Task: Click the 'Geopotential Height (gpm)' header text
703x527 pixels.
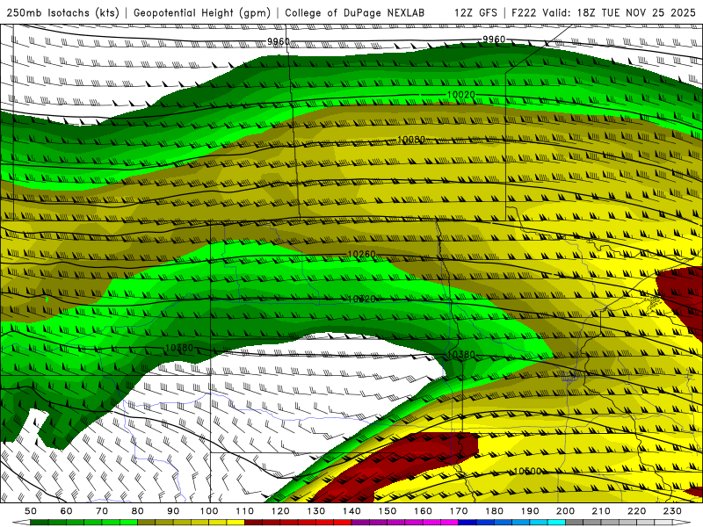Action: (202, 12)
